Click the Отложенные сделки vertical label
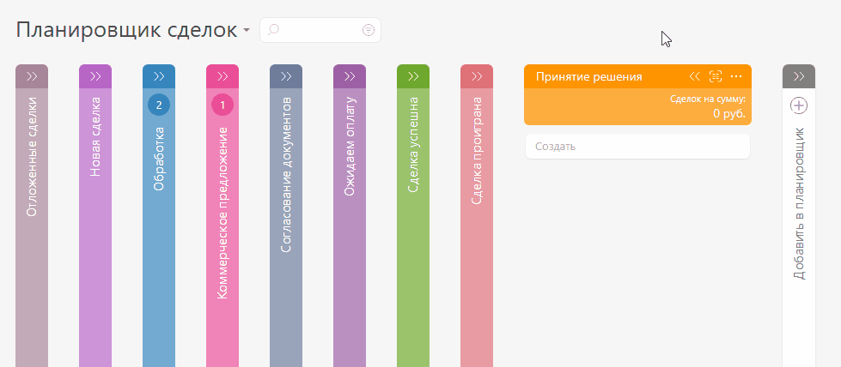Viewport: 841px width, 367px height. 32,157
